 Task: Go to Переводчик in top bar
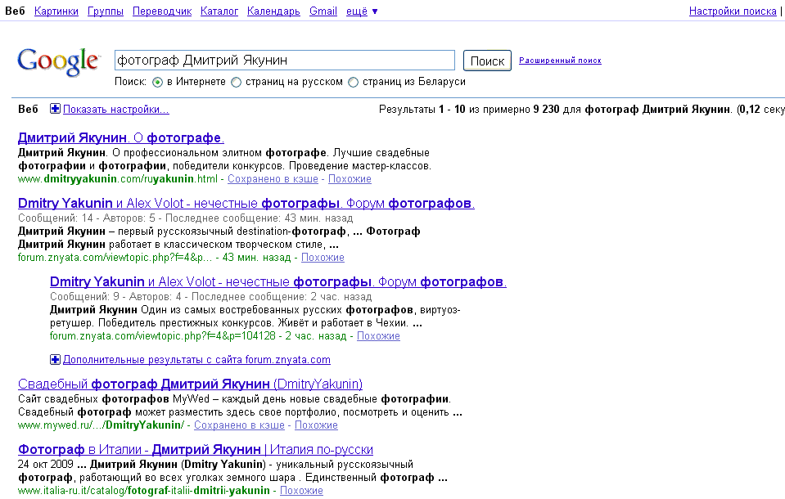161,11
